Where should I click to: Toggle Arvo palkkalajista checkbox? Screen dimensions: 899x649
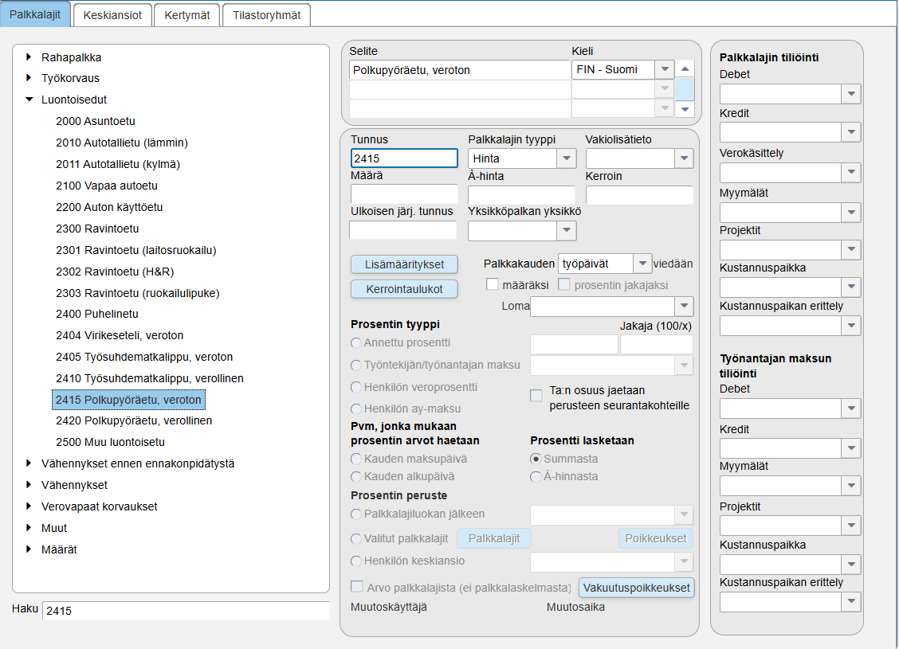pyautogui.click(x=357, y=587)
